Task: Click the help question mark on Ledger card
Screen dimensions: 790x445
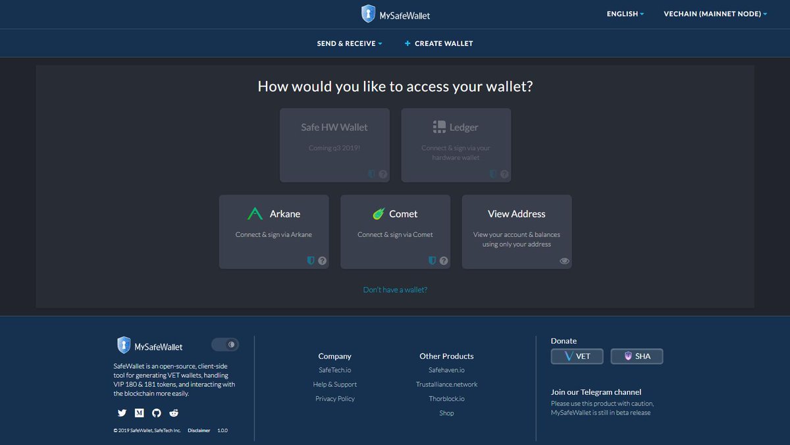Action: (x=504, y=174)
